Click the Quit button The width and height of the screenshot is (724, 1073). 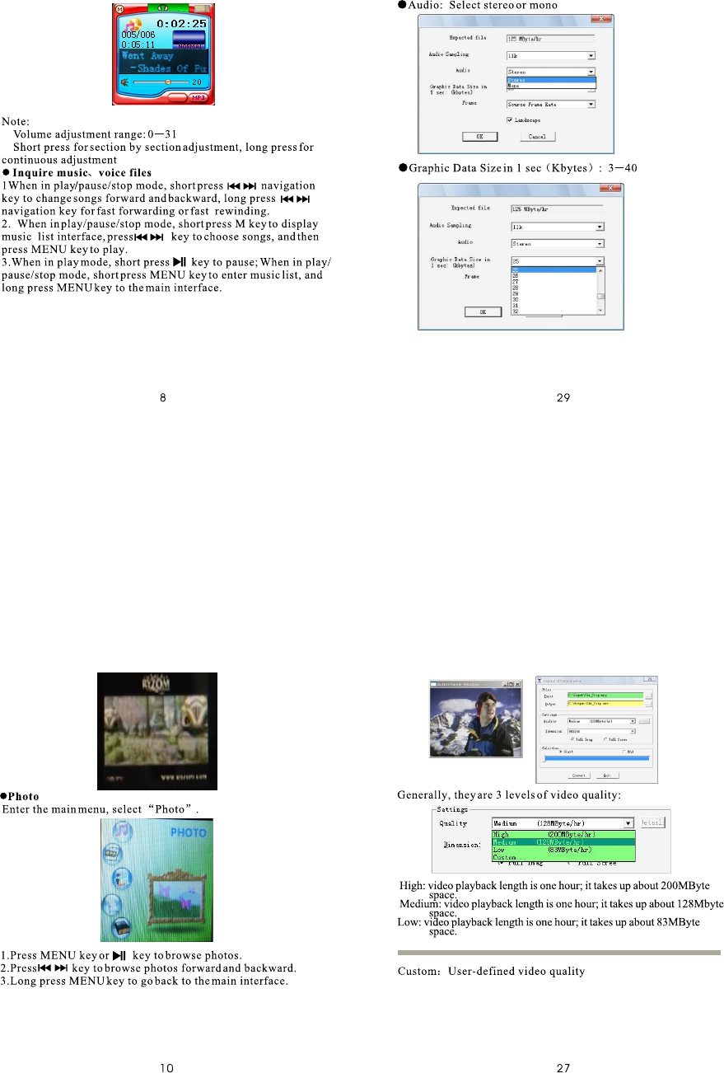pos(607,775)
